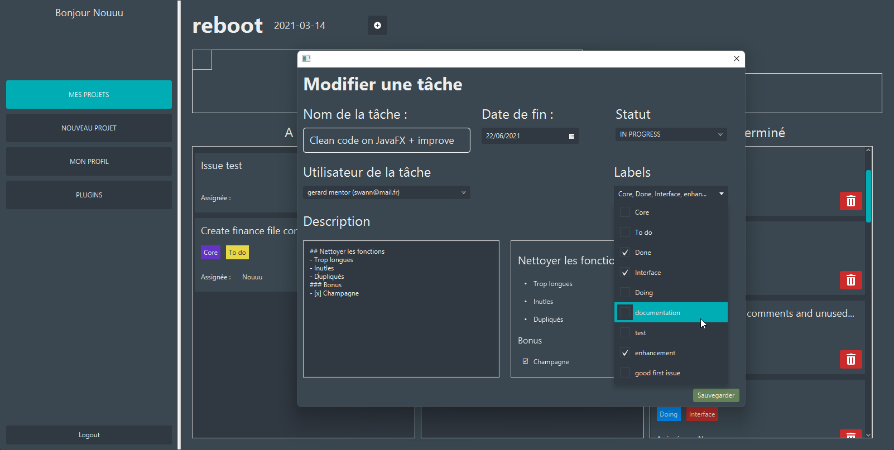The width and height of the screenshot is (894, 450).
Task: Open the calendar picker for end date
Action: click(x=571, y=136)
